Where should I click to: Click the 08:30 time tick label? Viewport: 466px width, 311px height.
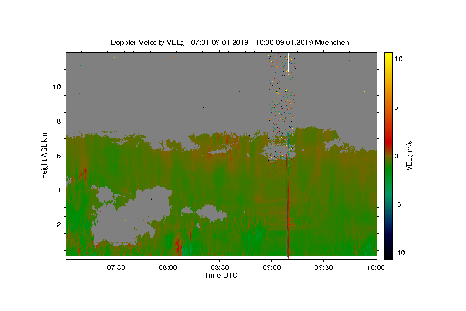click(220, 267)
